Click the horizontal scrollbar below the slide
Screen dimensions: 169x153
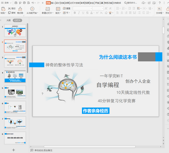click(x=90, y=147)
